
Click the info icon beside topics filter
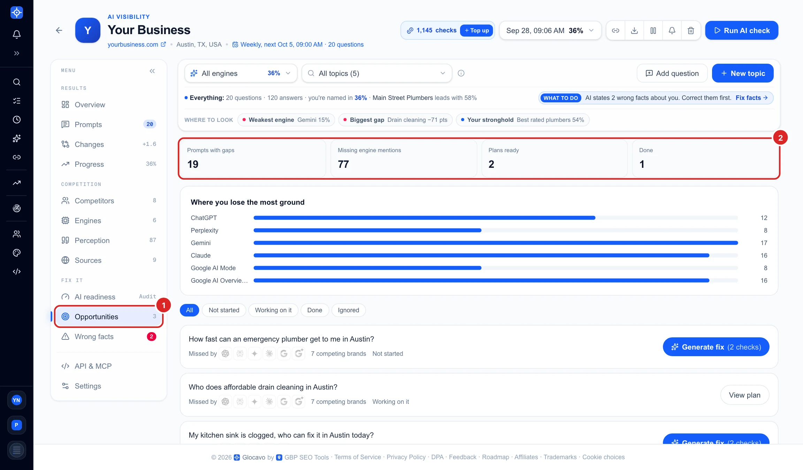coord(461,73)
